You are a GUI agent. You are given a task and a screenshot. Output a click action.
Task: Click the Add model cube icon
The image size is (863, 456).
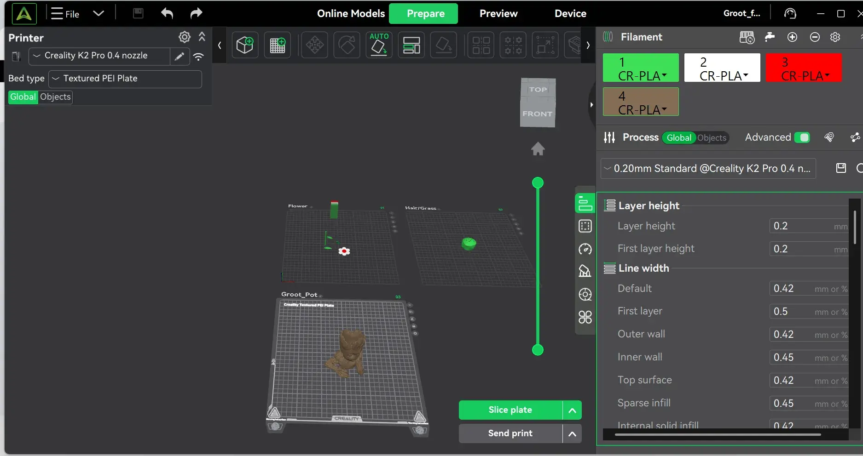click(x=245, y=45)
